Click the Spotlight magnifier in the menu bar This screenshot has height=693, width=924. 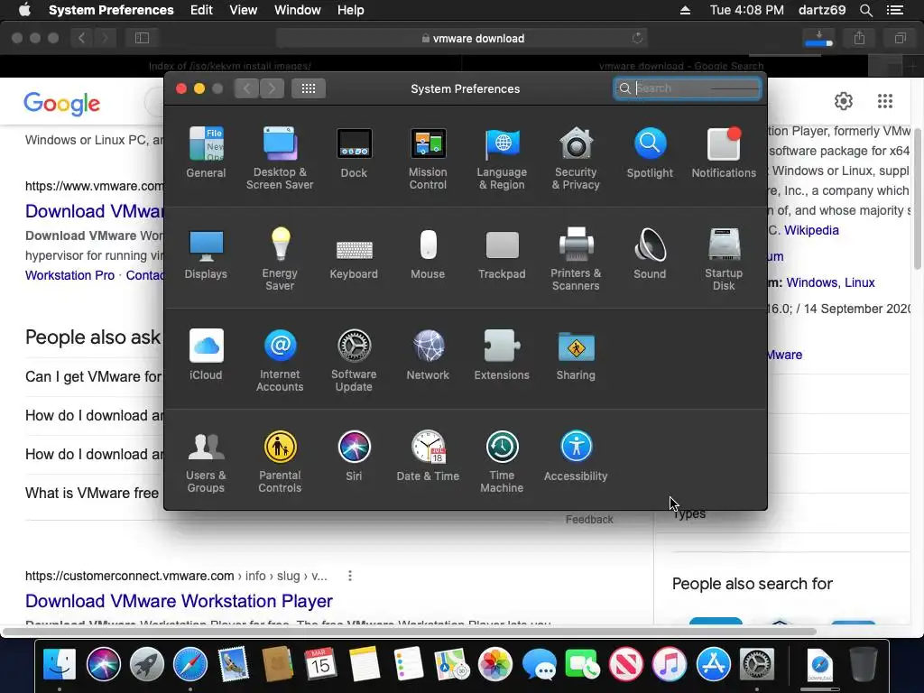click(865, 10)
